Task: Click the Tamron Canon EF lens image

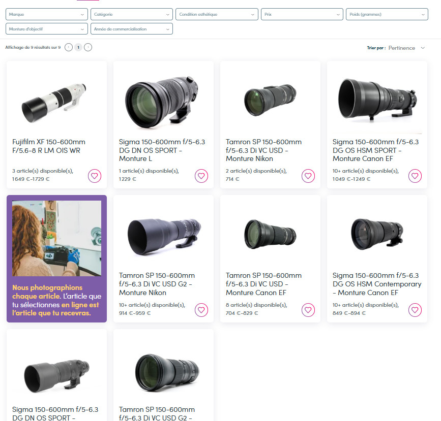Action: [270, 234]
